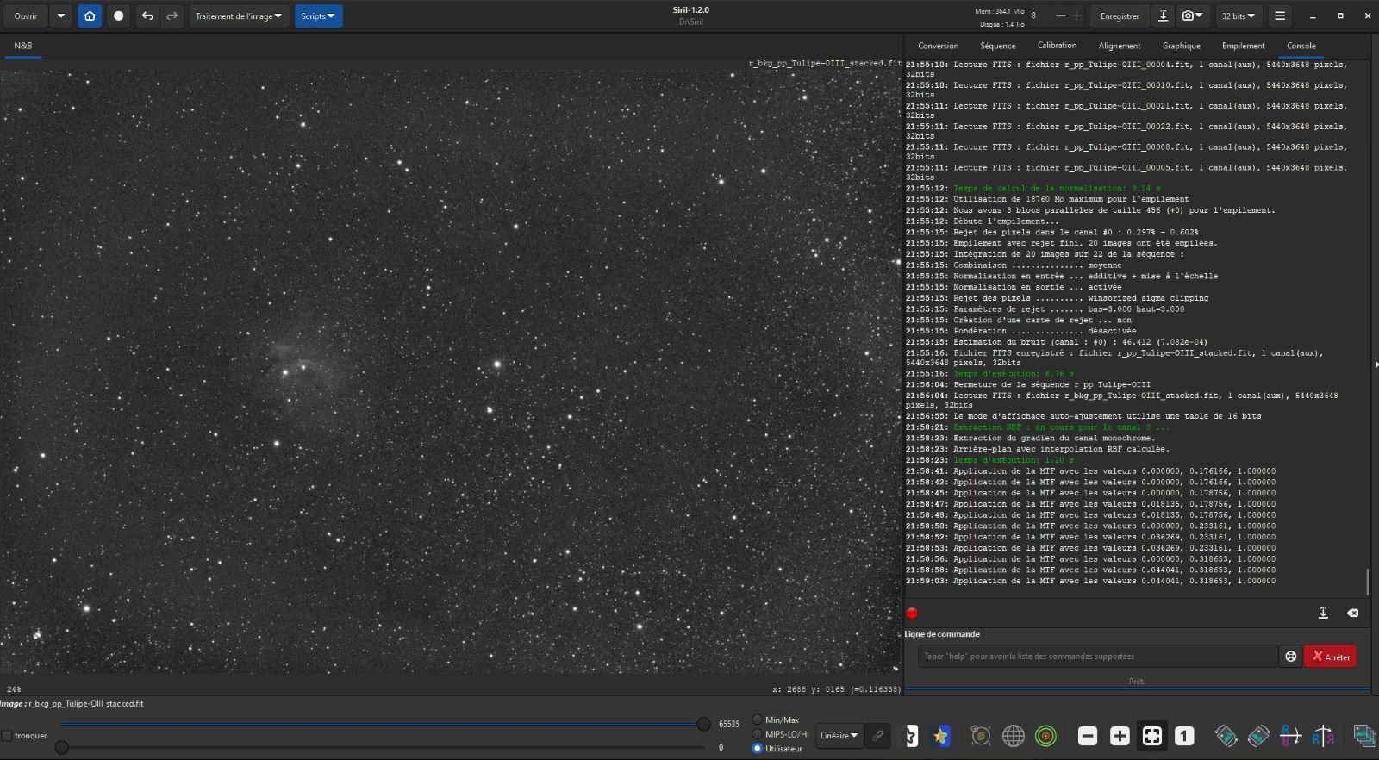Image resolution: width=1379 pixels, height=760 pixels.
Task: Switch to the Calibration tab
Action: pyautogui.click(x=1057, y=46)
